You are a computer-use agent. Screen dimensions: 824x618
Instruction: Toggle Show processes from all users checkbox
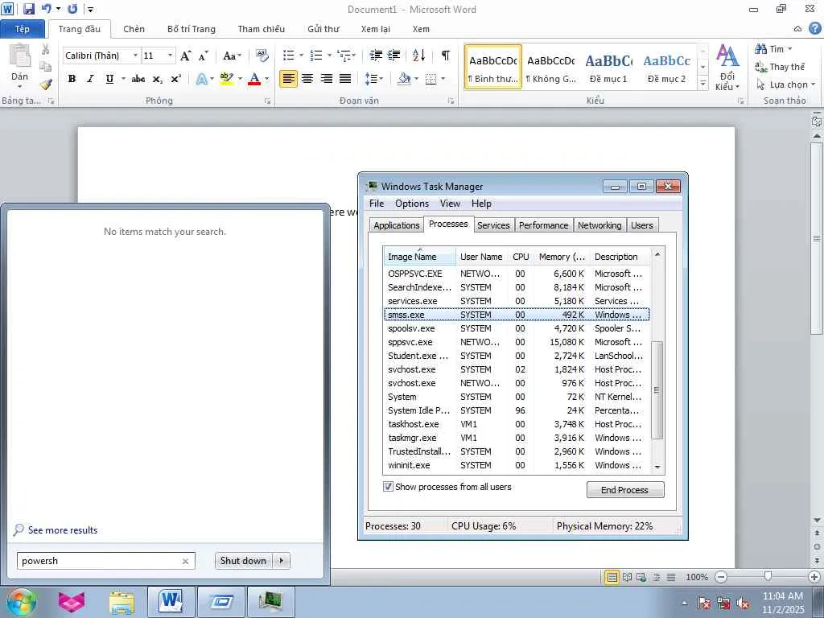point(388,487)
